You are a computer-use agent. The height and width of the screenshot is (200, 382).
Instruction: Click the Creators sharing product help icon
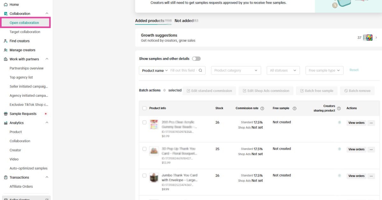click(339, 108)
